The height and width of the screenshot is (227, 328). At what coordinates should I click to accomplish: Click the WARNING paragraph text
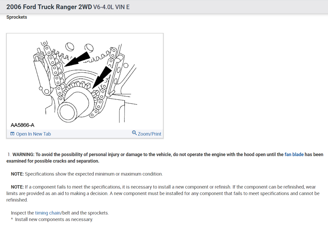tap(165, 158)
